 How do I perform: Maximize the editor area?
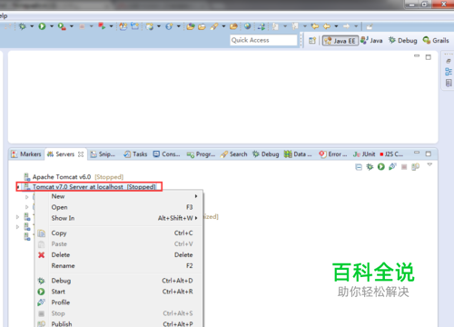tap(429, 57)
